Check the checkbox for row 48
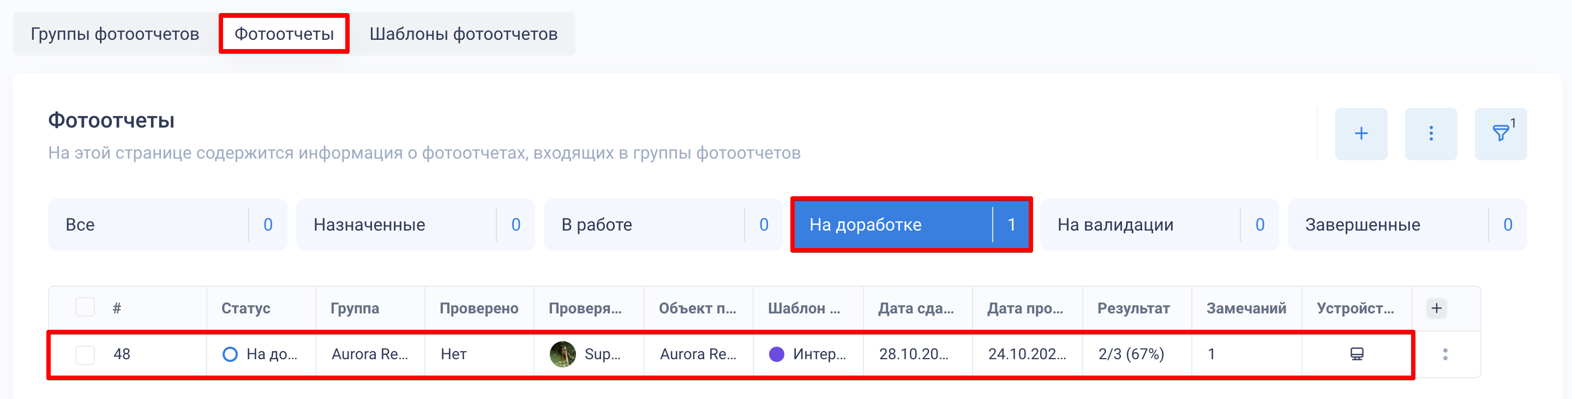1572x399 pixels. [x=85, y=354]
